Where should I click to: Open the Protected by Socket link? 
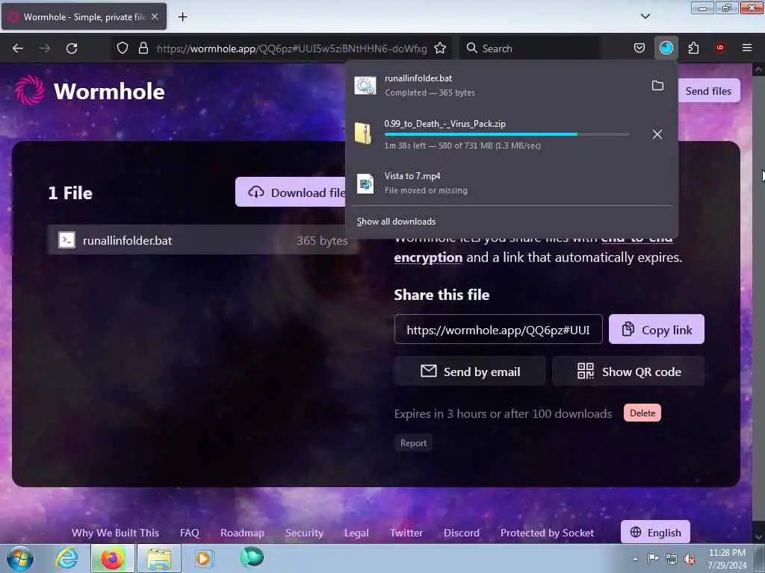point(547,533)
